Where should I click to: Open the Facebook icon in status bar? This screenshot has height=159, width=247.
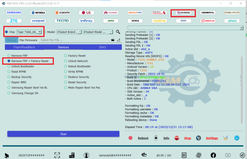[x=213, y=155]
